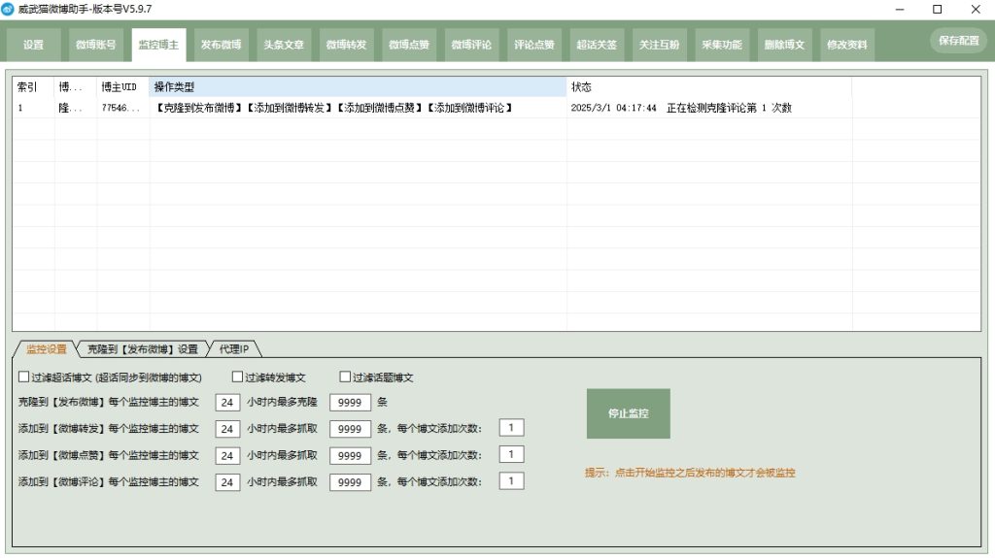This screenshot has height=558, width=995.
Task: Enable the 过滤超话博文 checkbox
Action: [24, 377]
